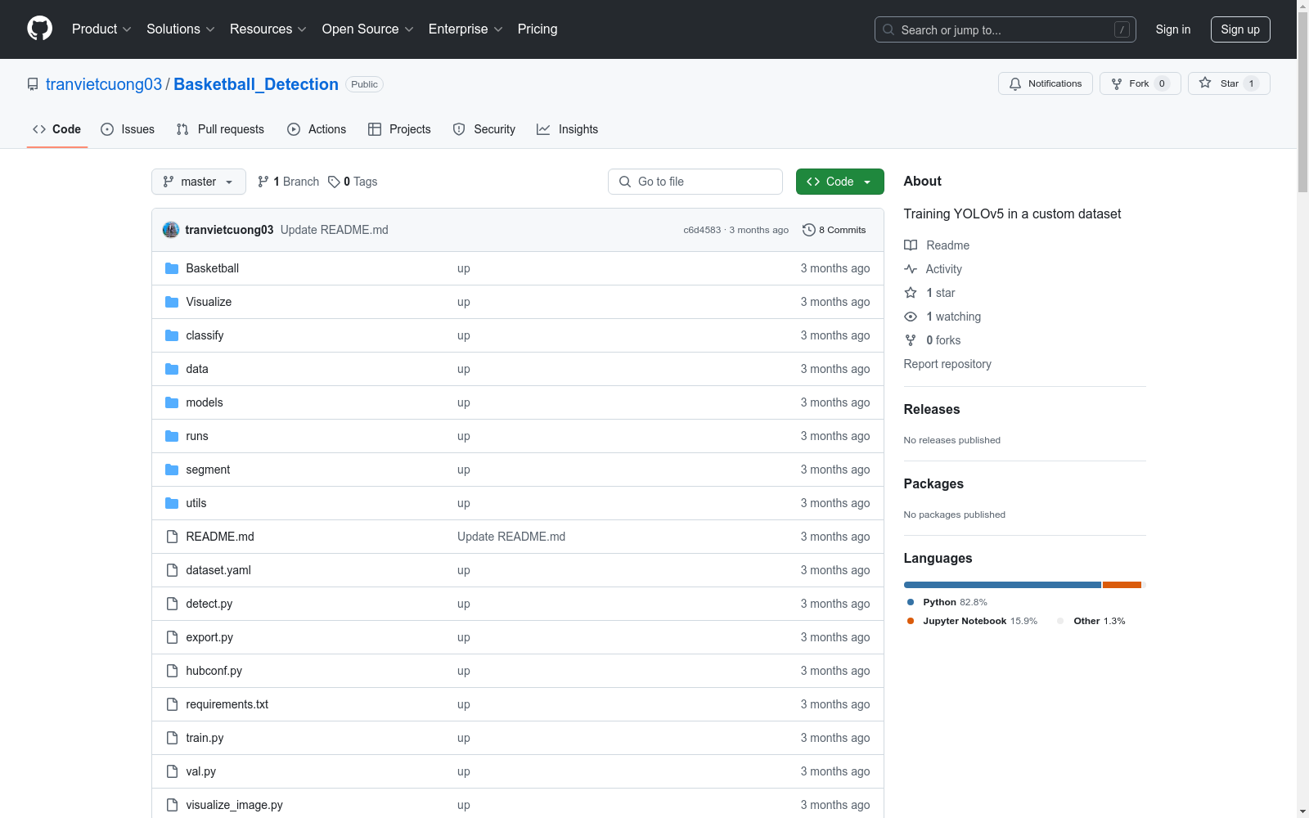Click the search magnifier icon in header
Viewport: 1309px width, 818px height.
tap(888, 29)
